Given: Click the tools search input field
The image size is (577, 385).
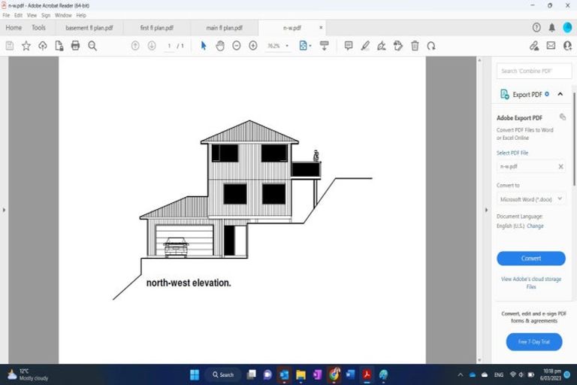Looking at the screenshot, I should click(533, 71).
